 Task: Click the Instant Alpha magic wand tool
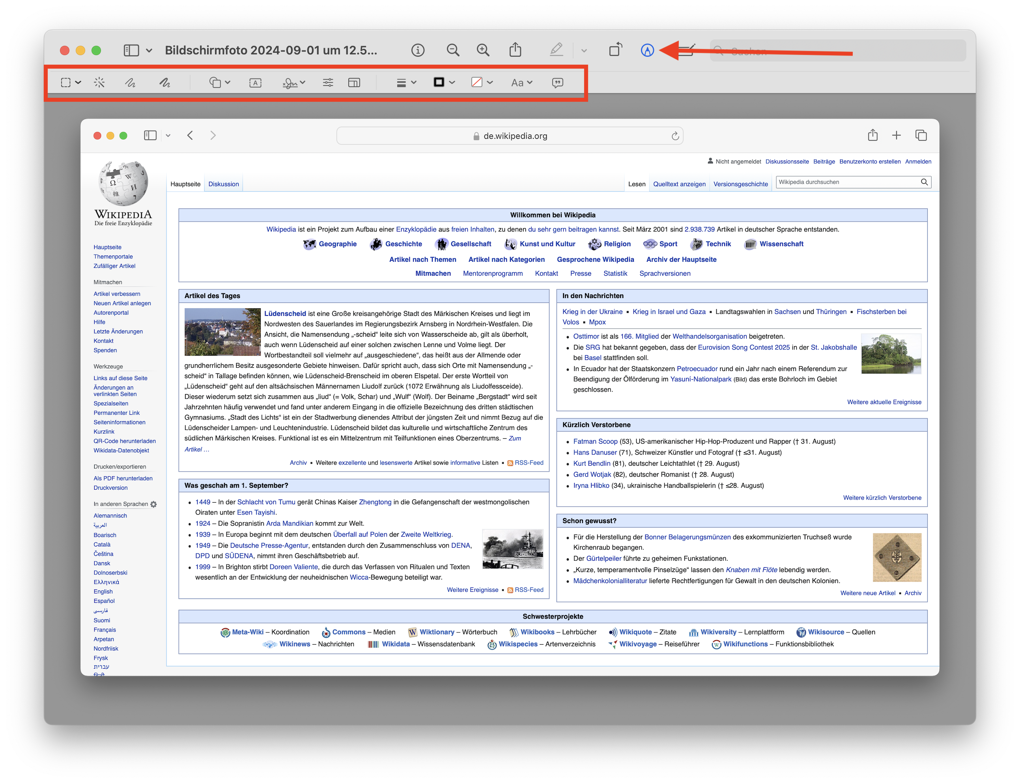99,82
